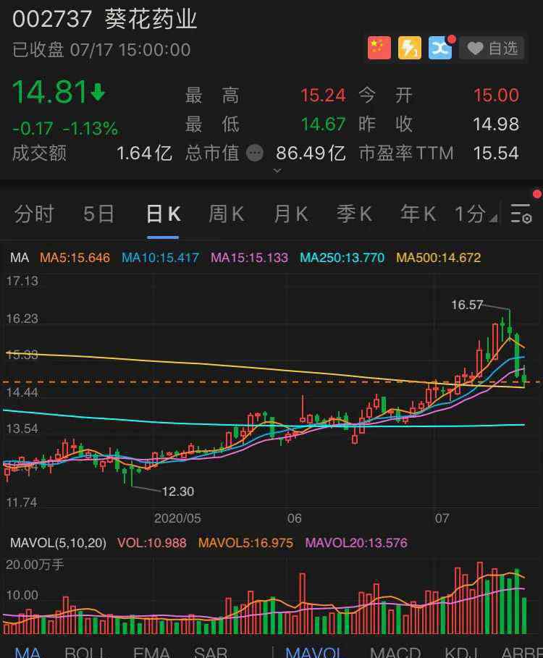543x658 pixels.
Task: Switch to 周K chart tab
Action: pos(226,214)
